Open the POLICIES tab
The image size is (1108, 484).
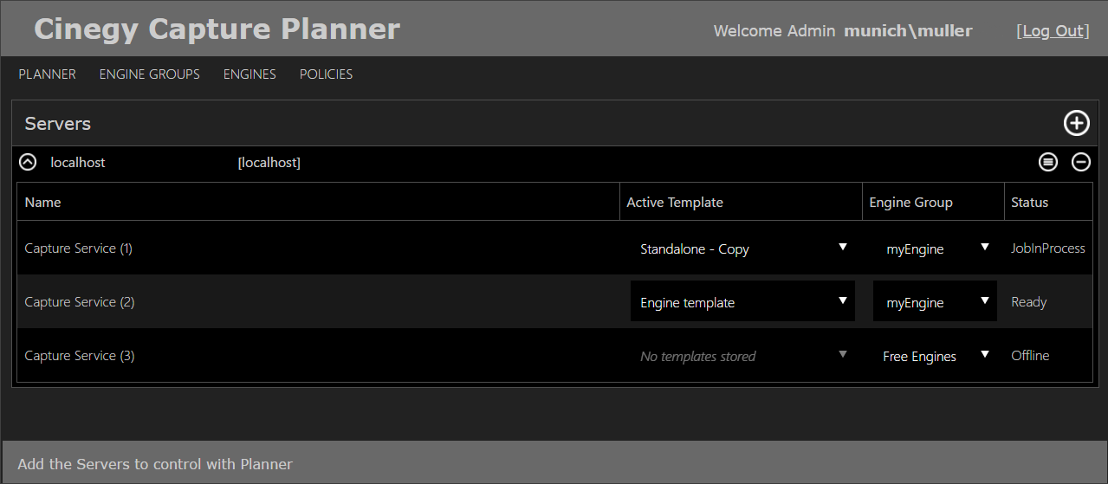pyautogui.click(x=326, y=74)
